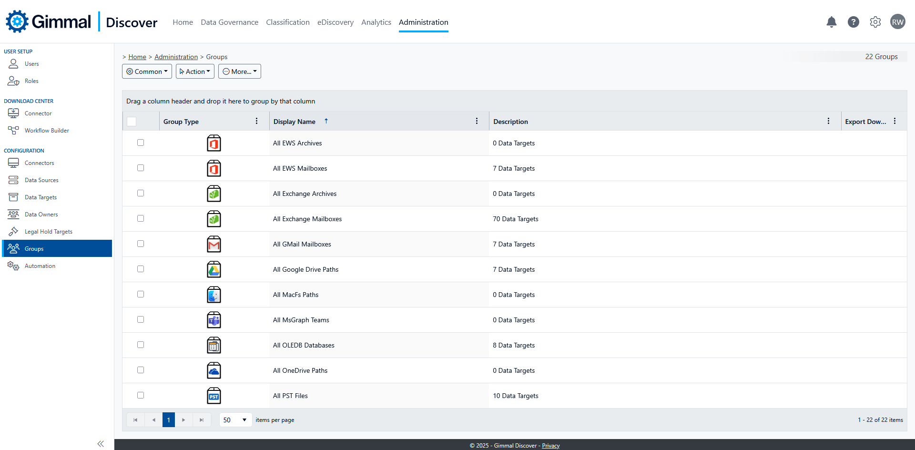Open the Data Governance menu
The image size is (915, 450).
229,22
